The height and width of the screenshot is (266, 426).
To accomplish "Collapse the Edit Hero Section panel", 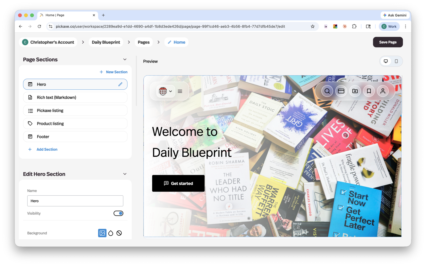I will click(x=125, y=174).
